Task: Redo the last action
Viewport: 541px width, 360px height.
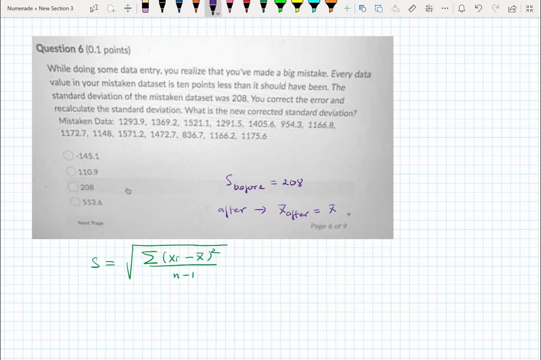Action: 495,8
